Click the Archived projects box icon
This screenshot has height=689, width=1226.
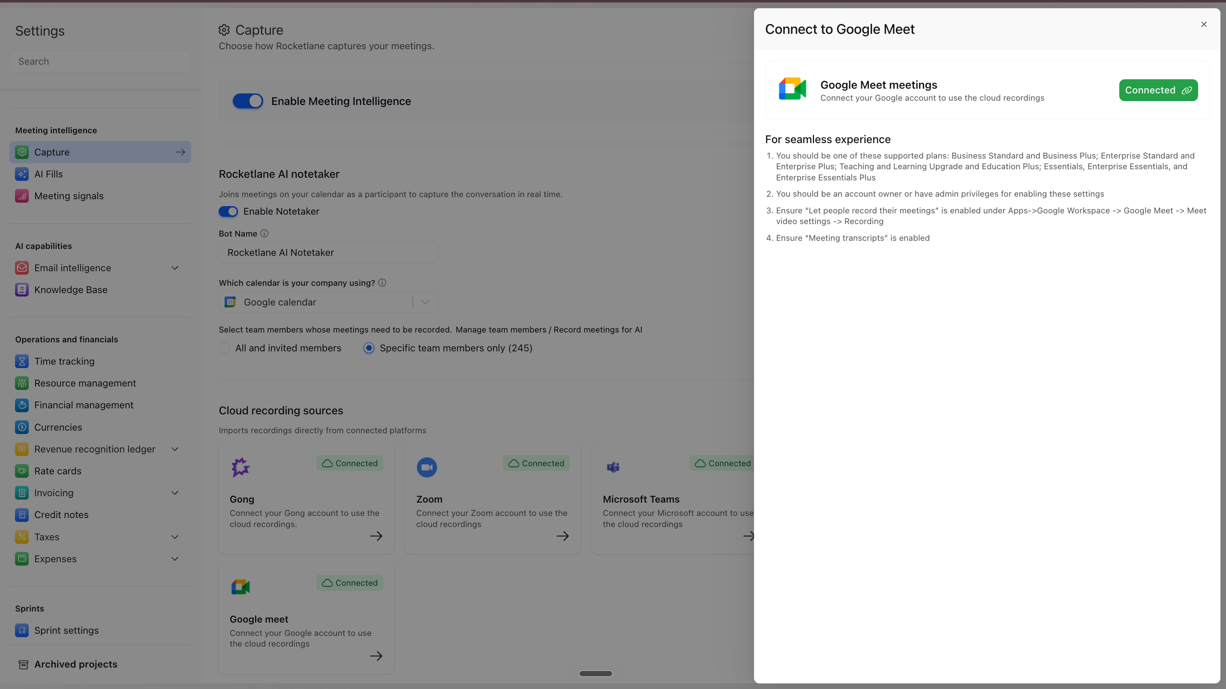coord(23,665)
